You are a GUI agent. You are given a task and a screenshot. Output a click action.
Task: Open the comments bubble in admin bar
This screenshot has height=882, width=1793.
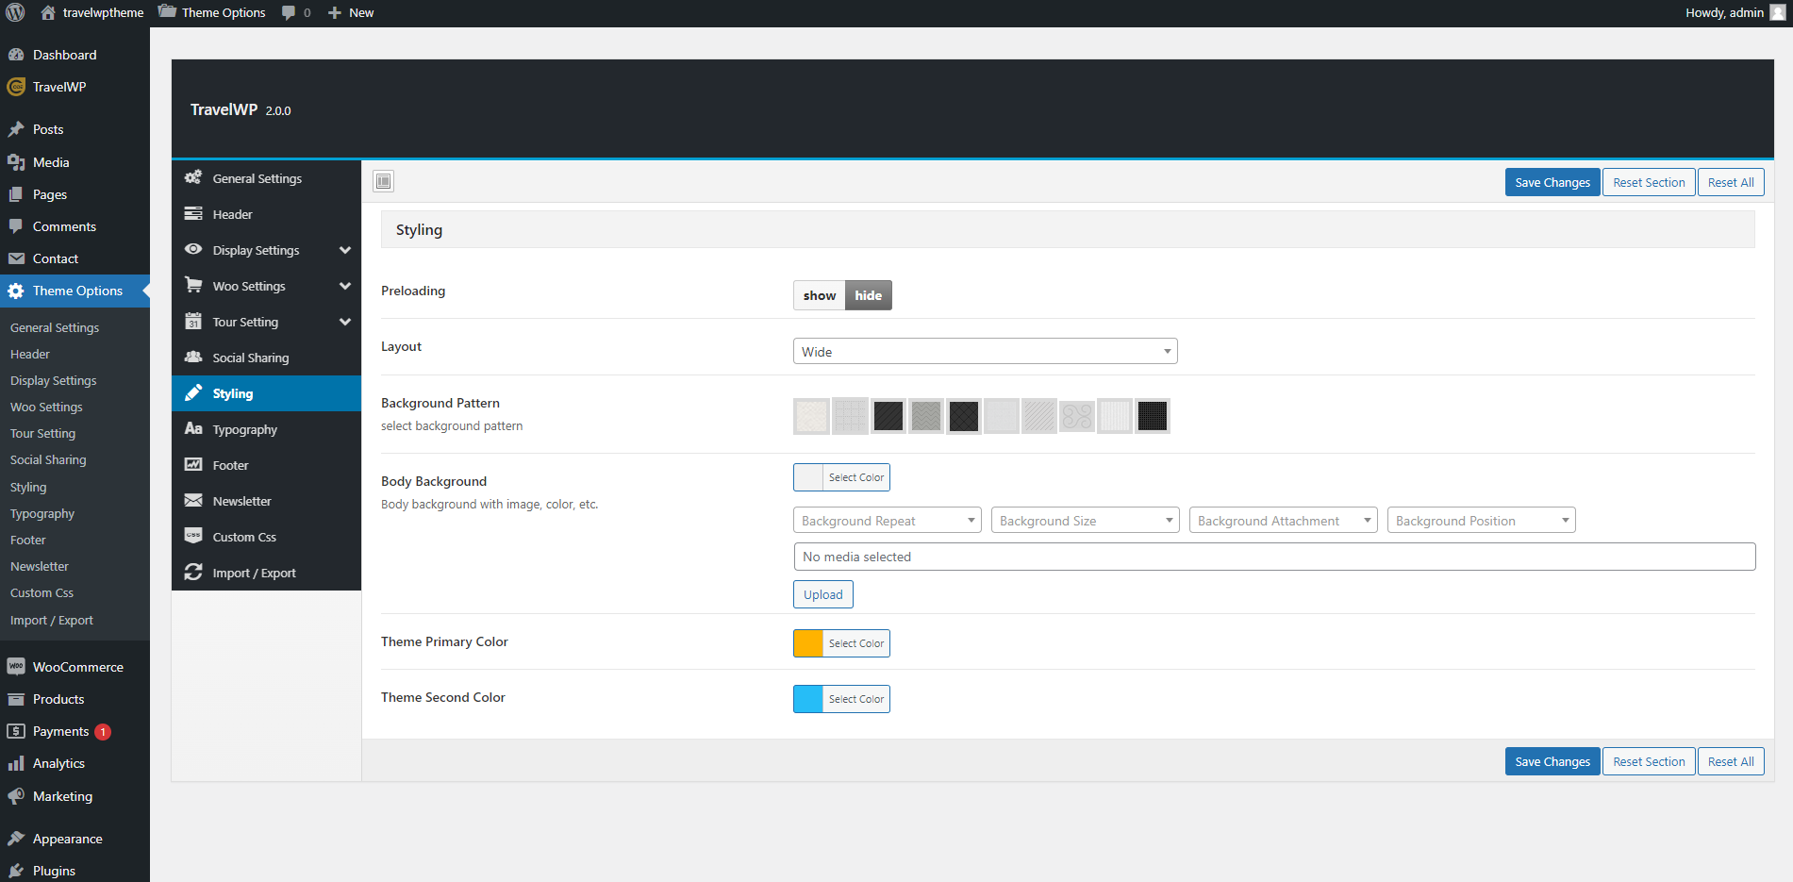coord(296,12)
